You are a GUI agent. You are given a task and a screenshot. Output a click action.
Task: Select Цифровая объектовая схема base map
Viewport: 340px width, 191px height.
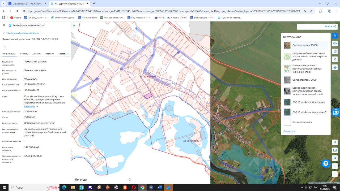(305, 57)
